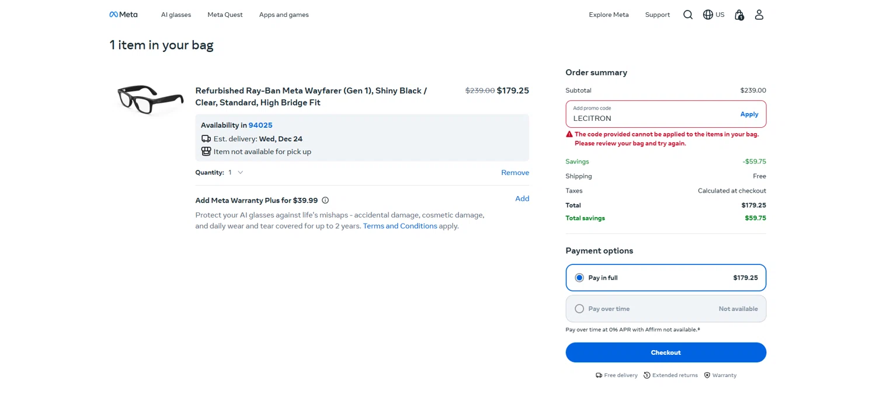
Task: Click the Warranty footer label
Action: point(724,375)
